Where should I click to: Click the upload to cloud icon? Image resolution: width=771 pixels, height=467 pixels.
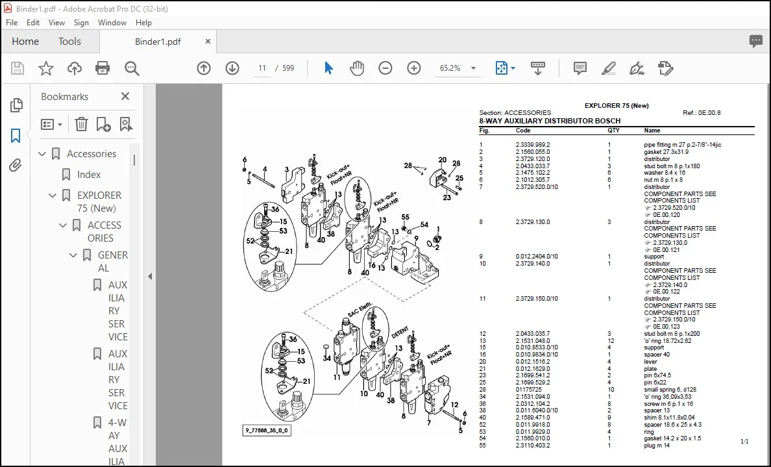click(x=74, y=68)
